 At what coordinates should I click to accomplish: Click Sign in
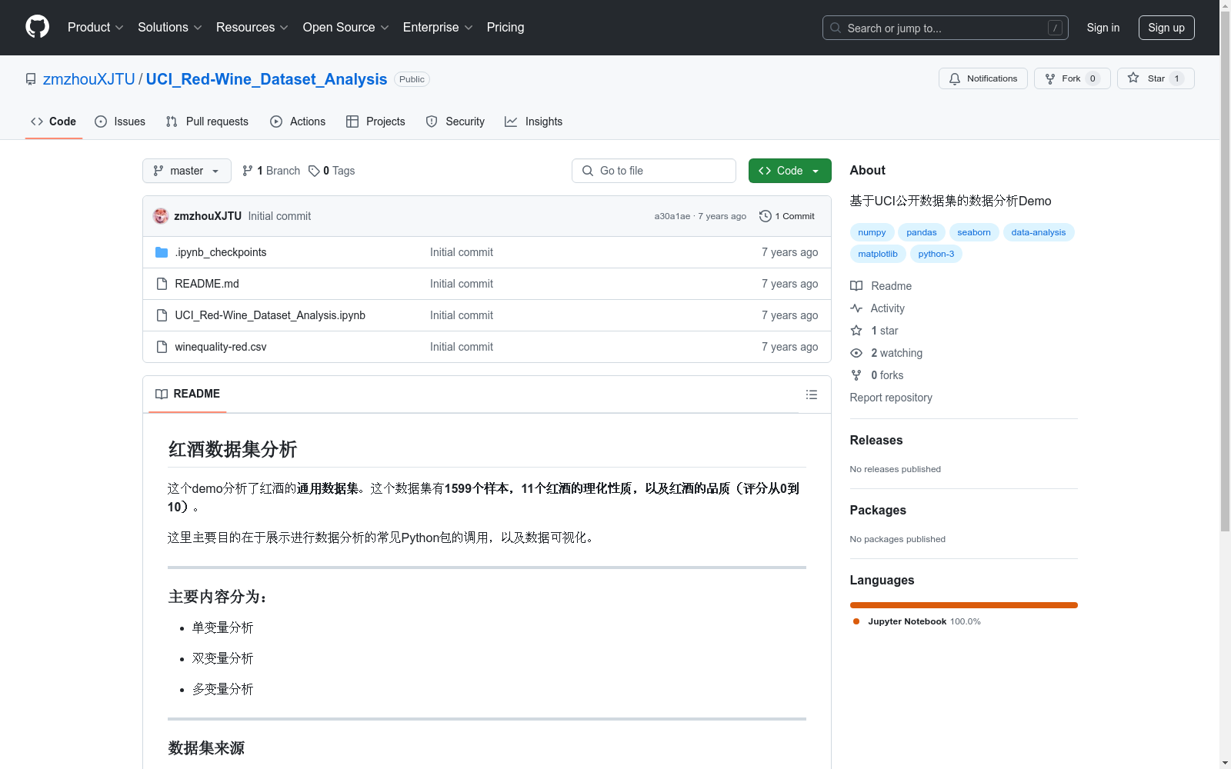coord(1103,28)
